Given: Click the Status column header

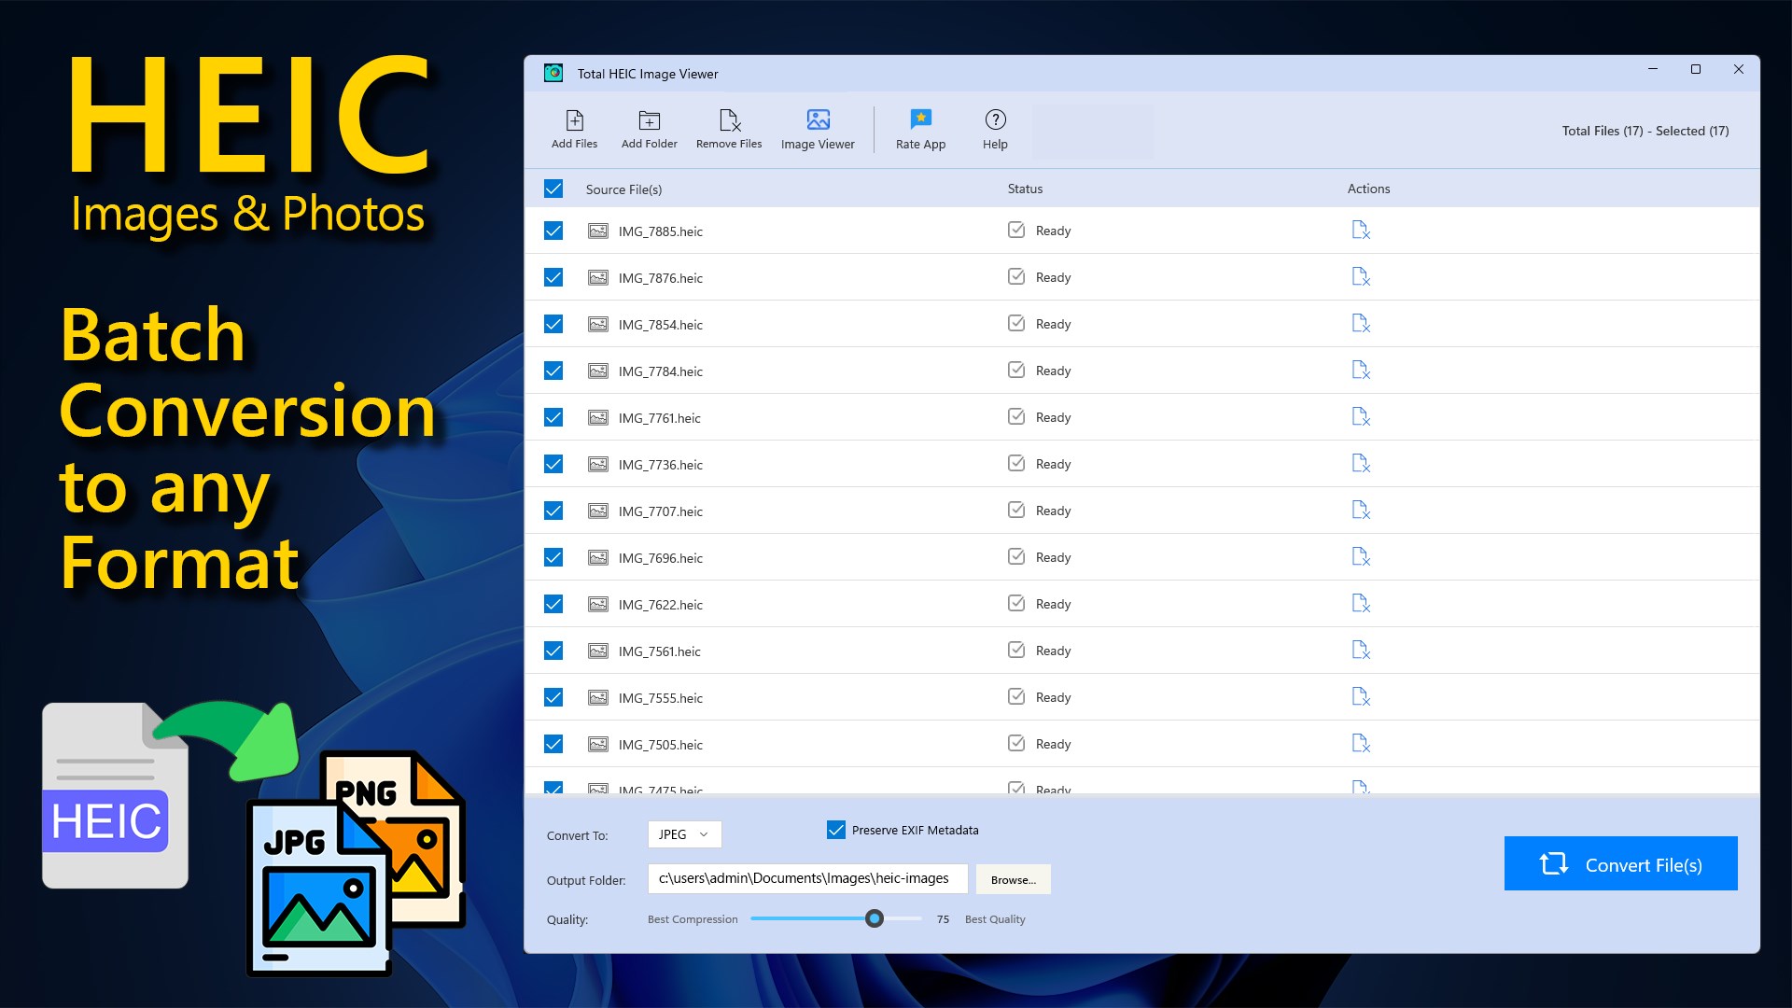Looking at the screenshot, I should click(1024, 189).
